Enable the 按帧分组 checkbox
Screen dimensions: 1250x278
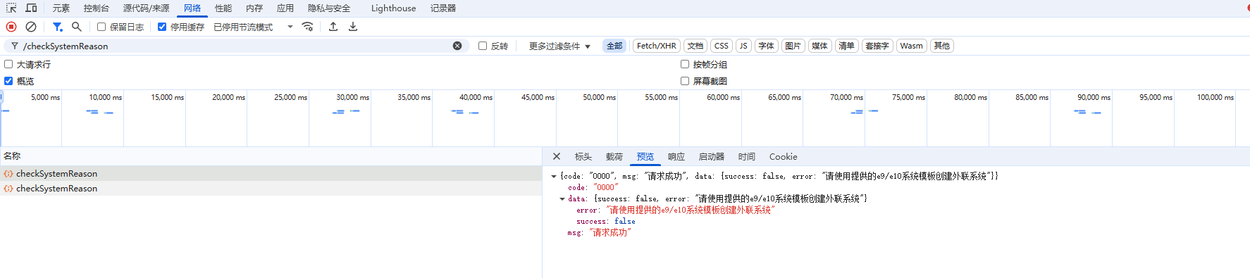click(x=685, y=64)
